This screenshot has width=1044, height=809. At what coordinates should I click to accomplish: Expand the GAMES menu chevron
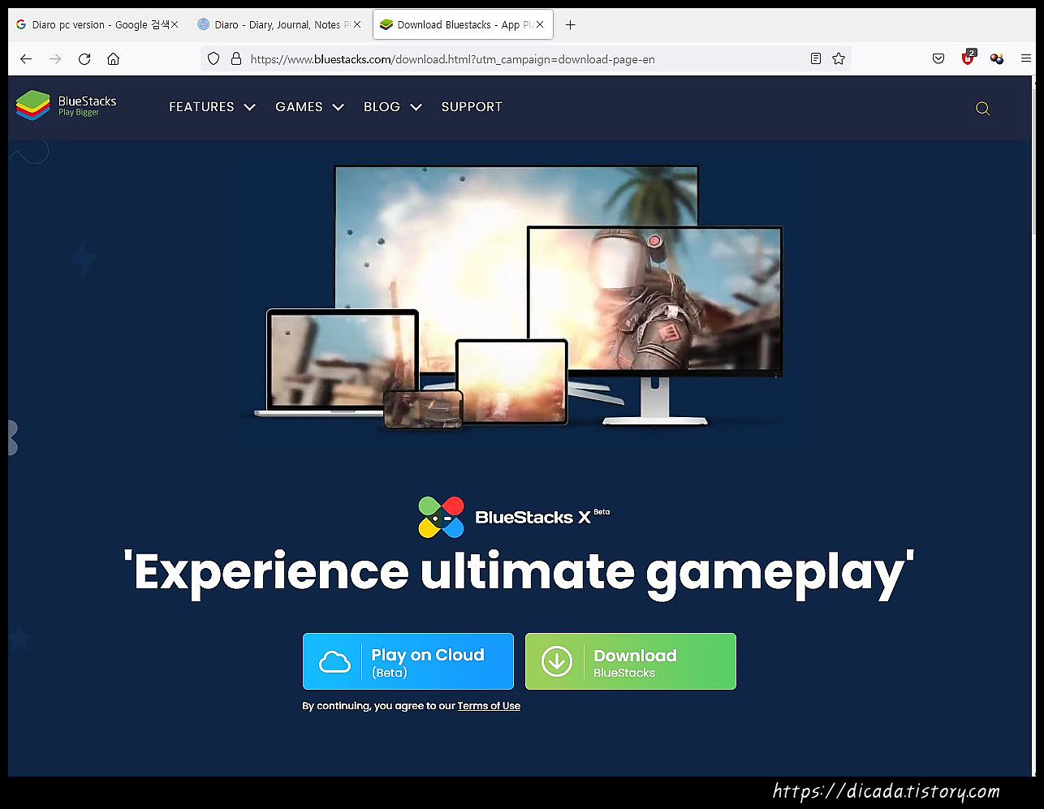pyautogui.click(x=339, y=107)
